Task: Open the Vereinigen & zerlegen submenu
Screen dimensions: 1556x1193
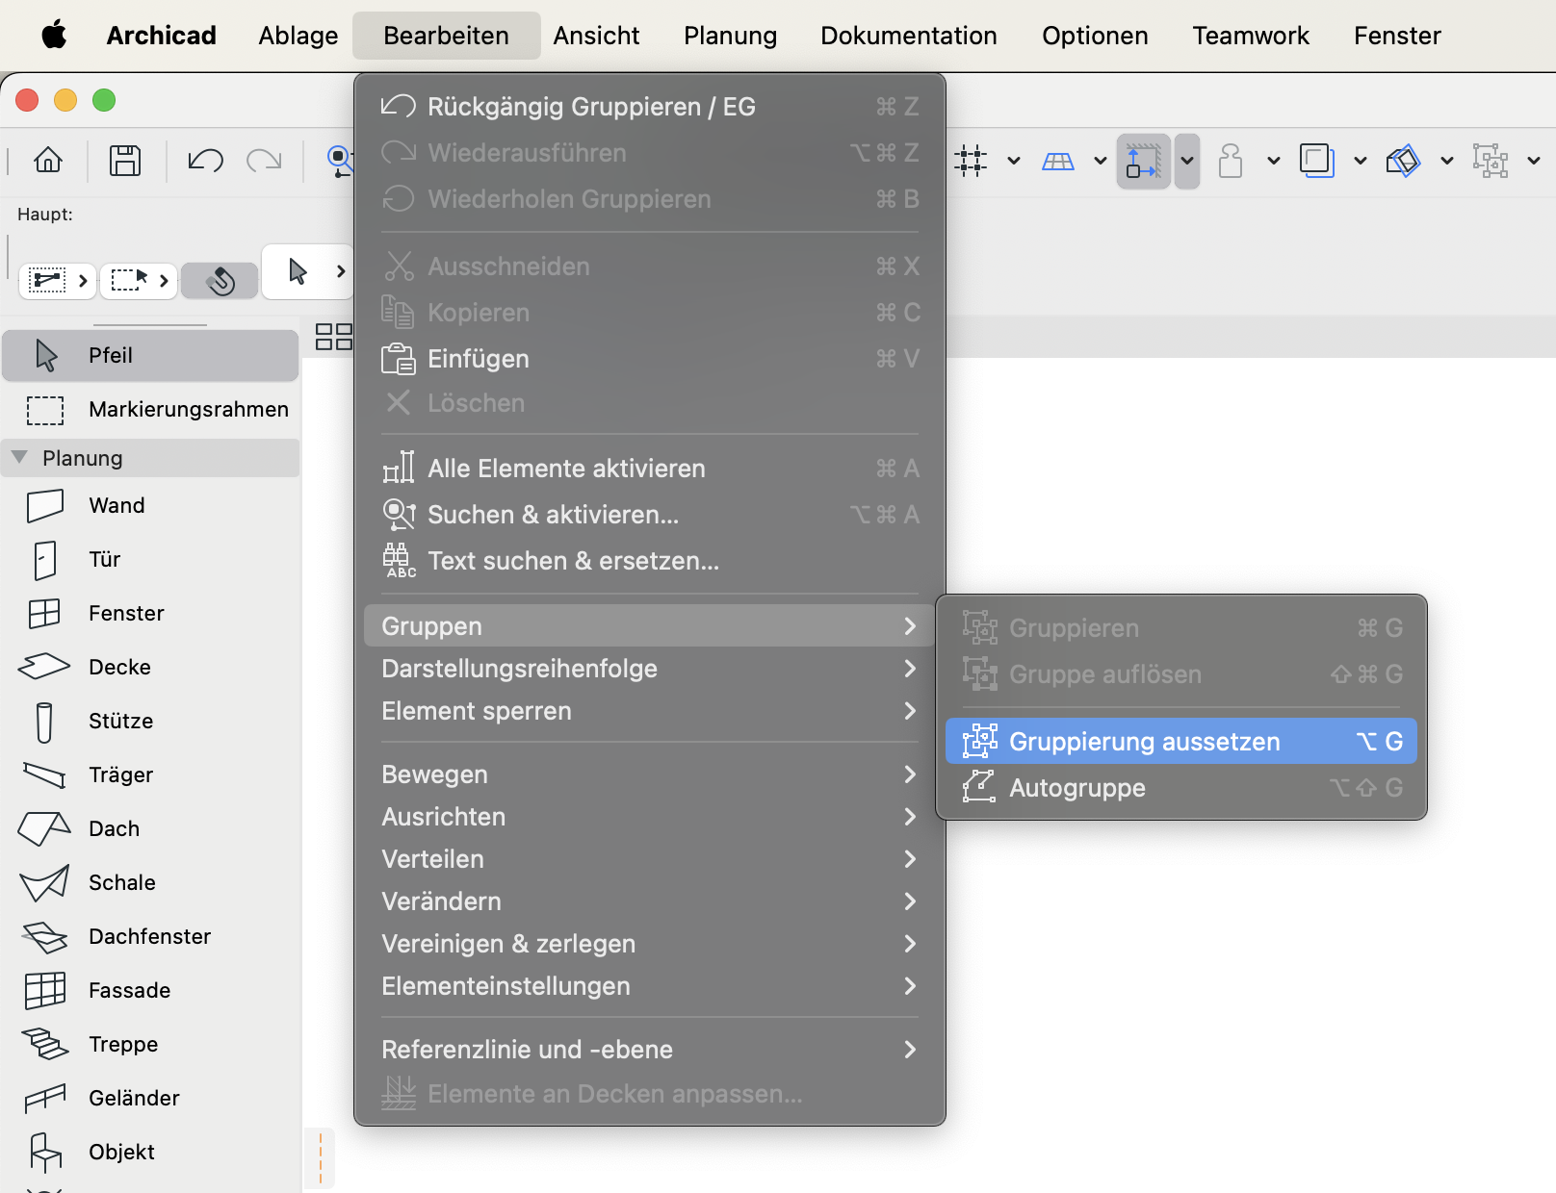Action: point(649,944)
